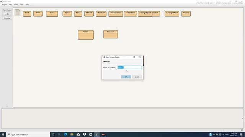The height and width of the screenshot is (137, 245).
Task: Open File Explorer from taskbar
Action: [x=72, y=134]
